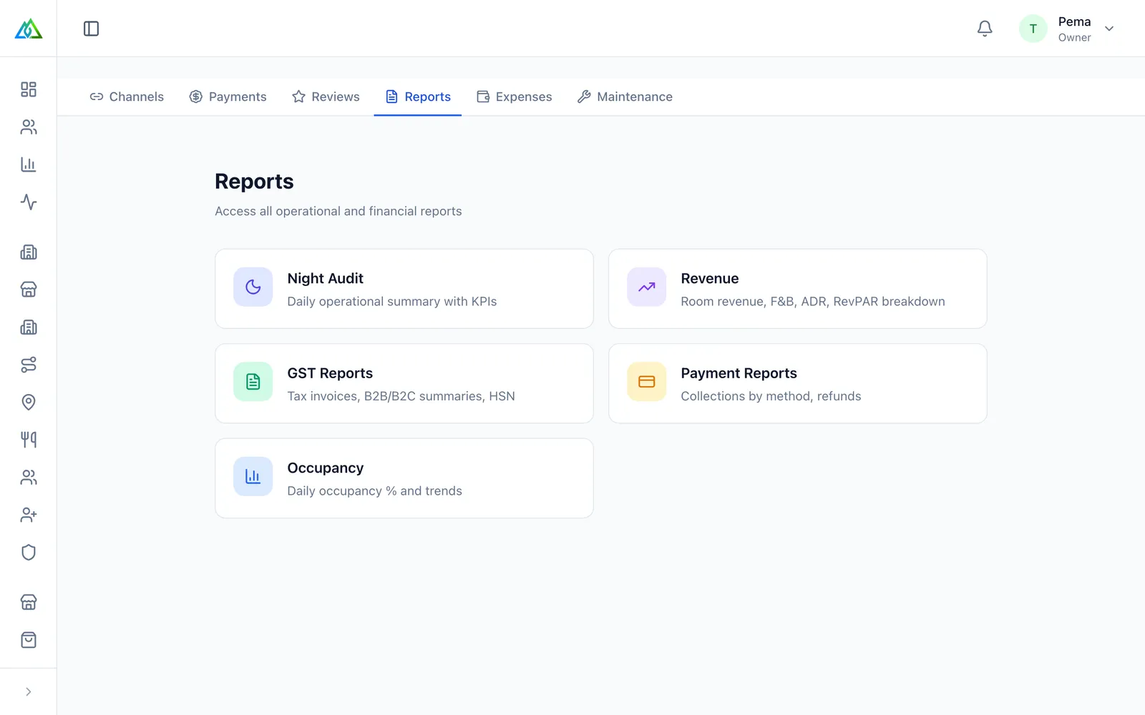Click the green T avatar
1145x715 pixels.
1033,29
